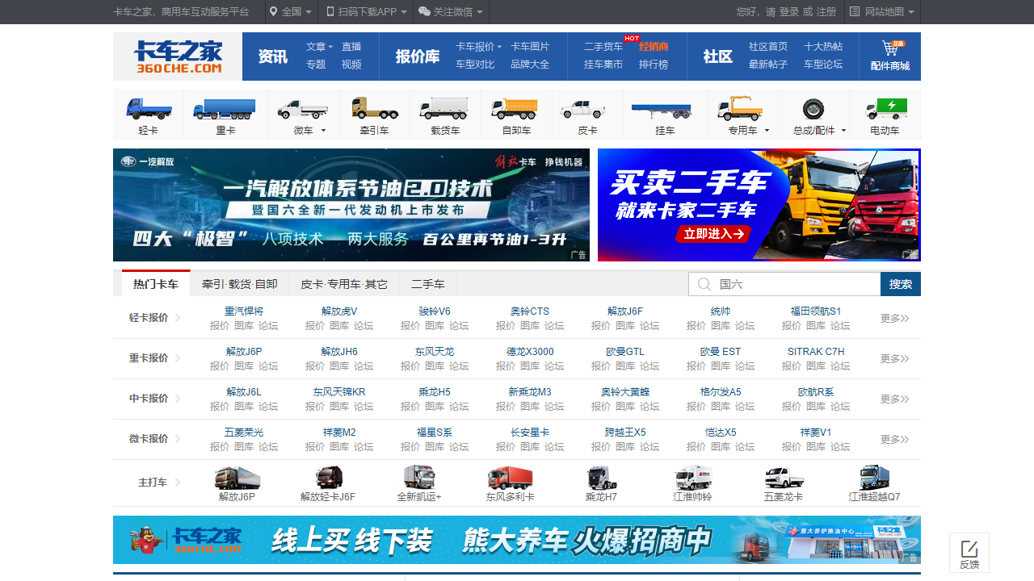Open the SITRAK C7H model link

point(816,352)
